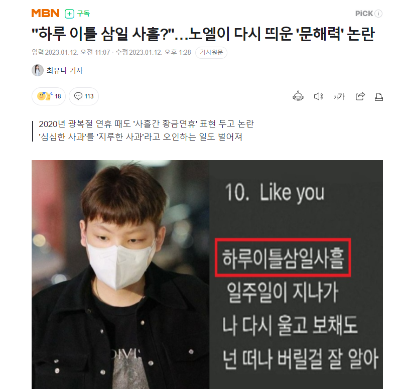The width and height of the screenshot is (400, 389).
Task: Open the AI summary robot icon
Action: (x=298, y=96)
